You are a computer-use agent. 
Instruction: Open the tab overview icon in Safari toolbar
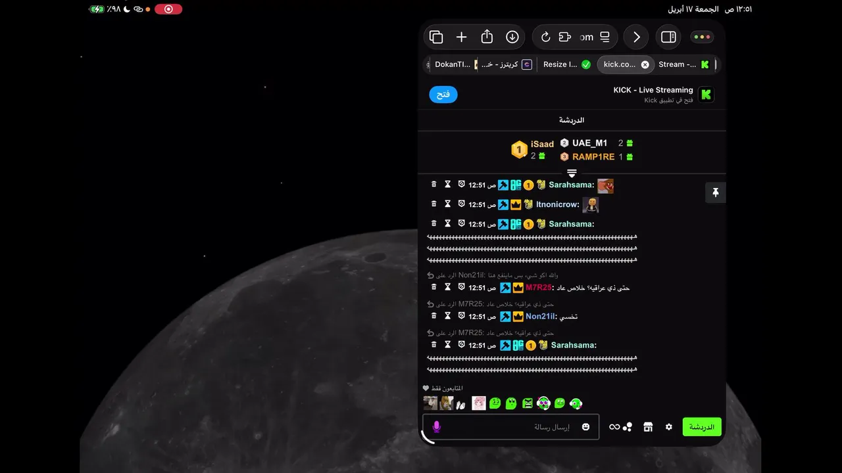[x=436, y=37]
